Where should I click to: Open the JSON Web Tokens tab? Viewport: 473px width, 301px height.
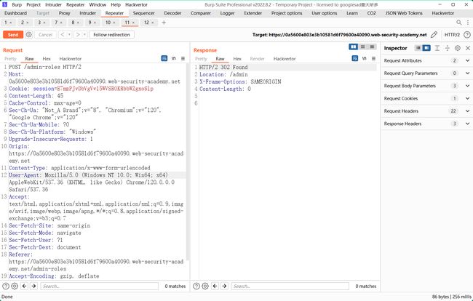[x=404, y=13]
